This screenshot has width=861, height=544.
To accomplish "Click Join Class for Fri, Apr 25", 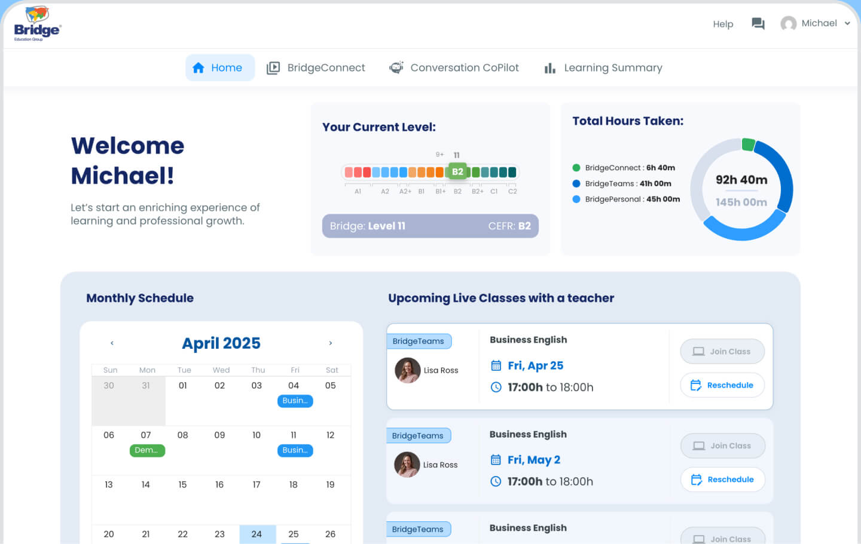I will (x=722, y=352).
